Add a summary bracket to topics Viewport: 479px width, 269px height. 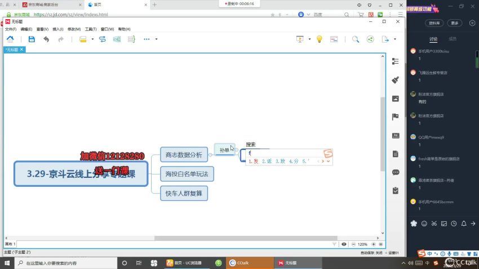click(x=131, y=39)
